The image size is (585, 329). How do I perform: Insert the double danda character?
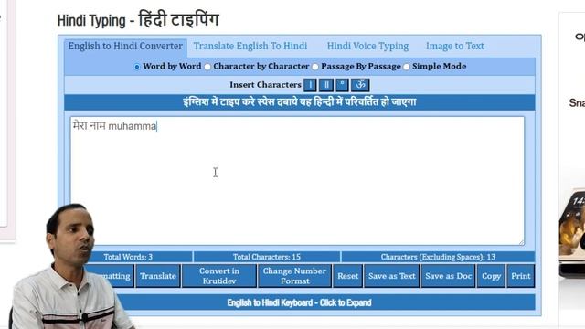coord(326,85)
